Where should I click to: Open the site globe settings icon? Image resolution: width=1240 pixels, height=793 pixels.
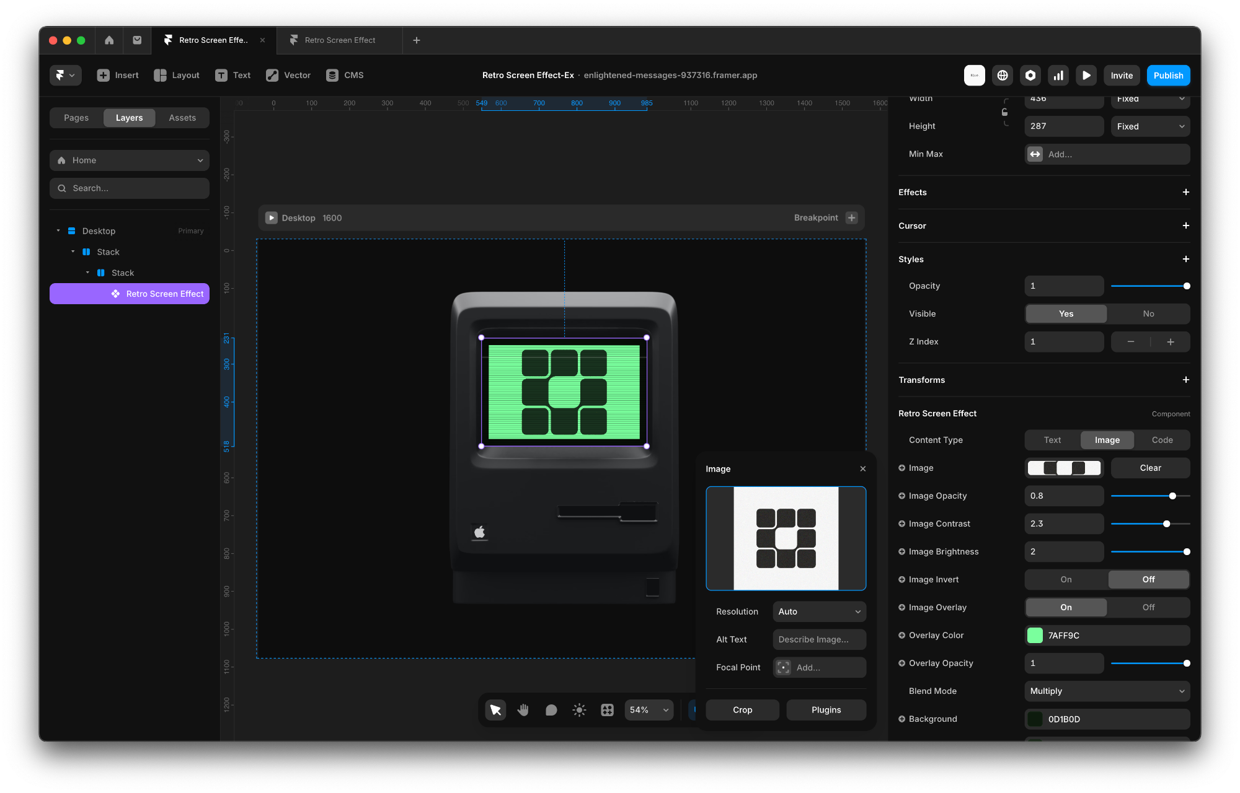[1003, 76]
